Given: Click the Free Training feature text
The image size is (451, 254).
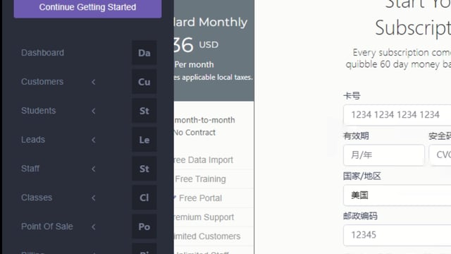Looking at the screenshot, I should coord(200,179).
